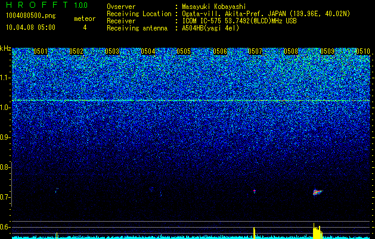Click the faint meteor echo near 0504

(151, 189)
